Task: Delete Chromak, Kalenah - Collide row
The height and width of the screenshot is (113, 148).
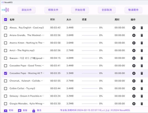Action: click(142, 81)
